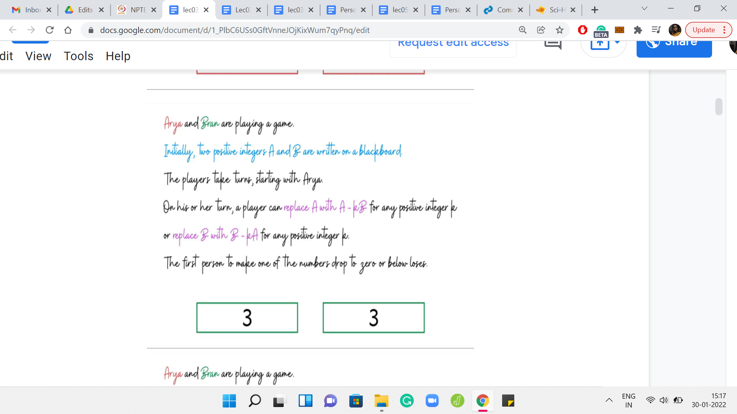
Task: Open Zoom app from the taskbar
Action: 432,401
